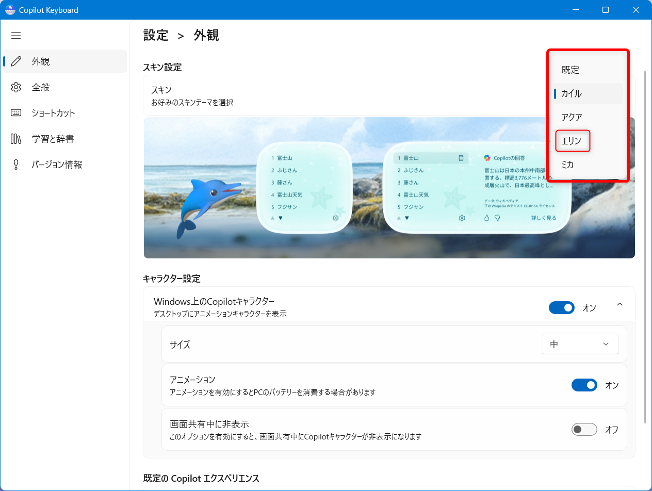652x491 pixels.
Task: Minimize the Copilot Keyboard window
Action: 575,10
